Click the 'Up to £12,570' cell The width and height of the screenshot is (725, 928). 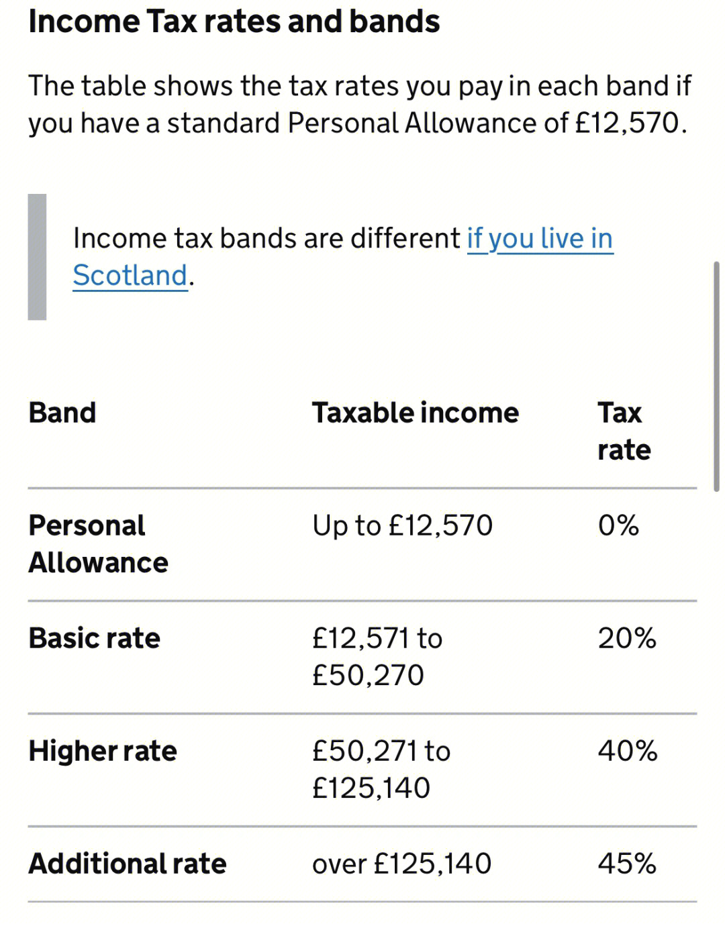tap(403, 525)
